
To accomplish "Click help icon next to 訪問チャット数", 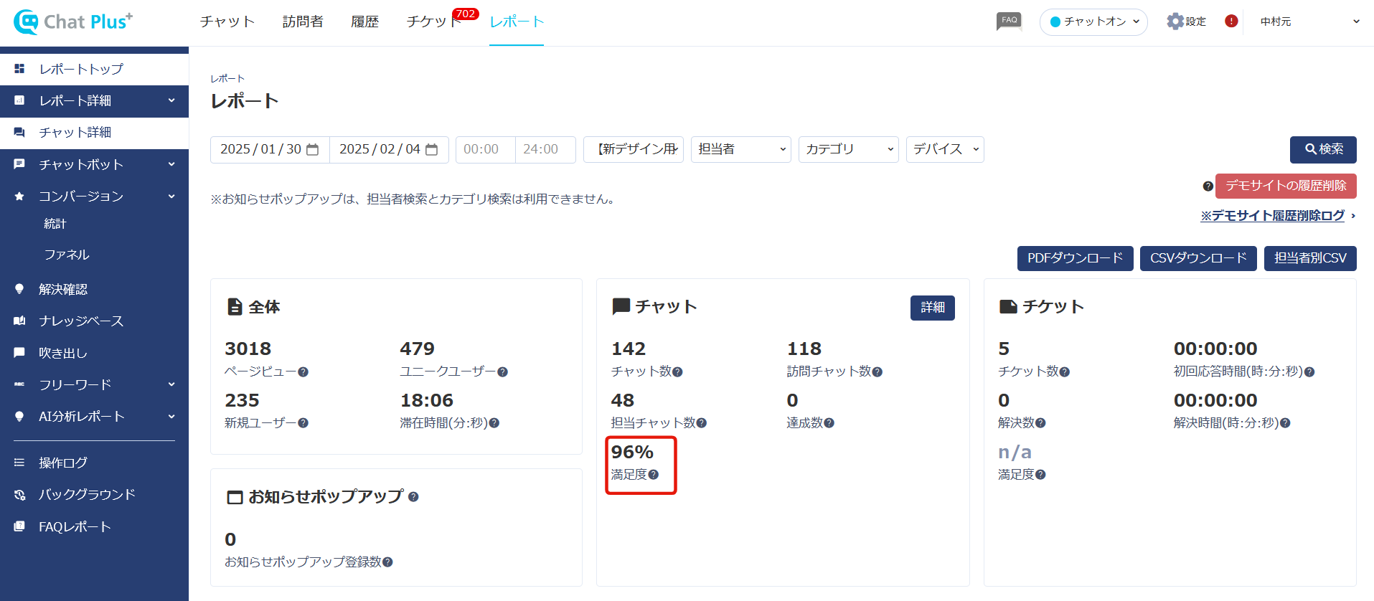I will 877,372.
